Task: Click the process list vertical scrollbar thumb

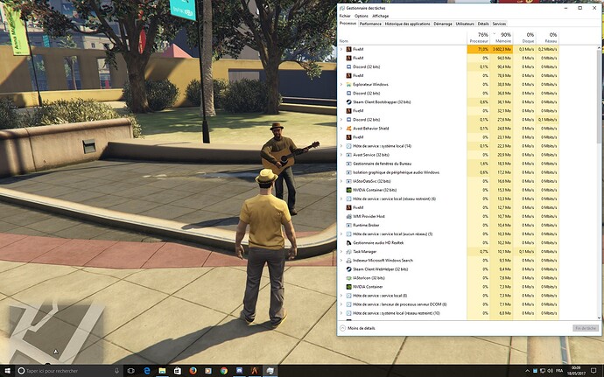Action: (599, 96)
